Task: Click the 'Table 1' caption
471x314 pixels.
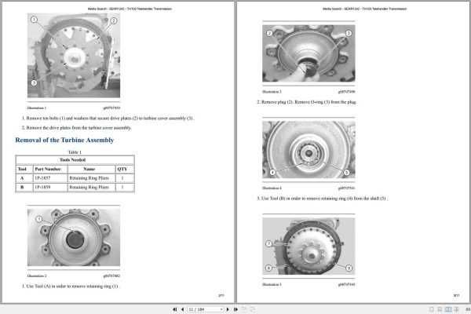Action: tap(75, 152)
